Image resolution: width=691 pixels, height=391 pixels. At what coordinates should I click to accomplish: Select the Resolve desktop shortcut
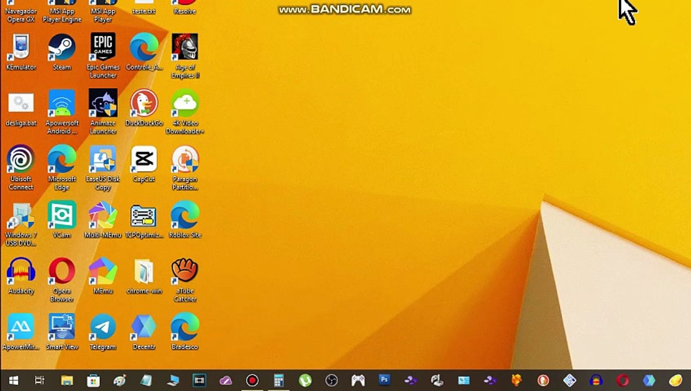coord(185,8)
